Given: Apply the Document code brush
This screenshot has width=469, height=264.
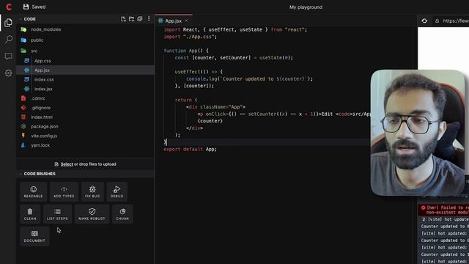Looking at the screenshot, I should click(34, 236).
